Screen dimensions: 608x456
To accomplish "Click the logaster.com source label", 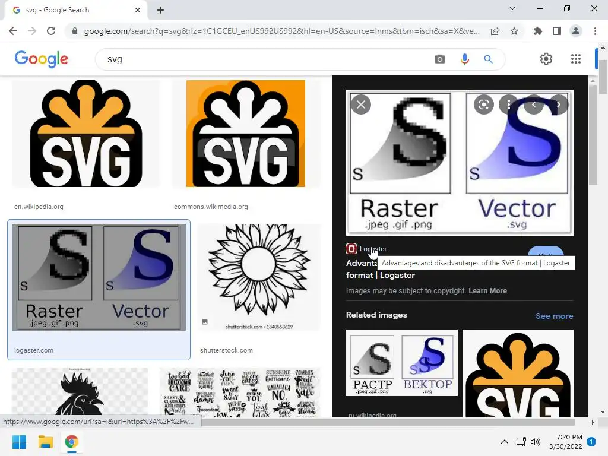I will 34,350.
